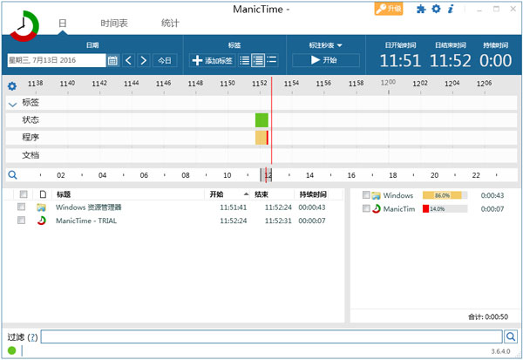Image resolution: width=523 pixels, height=360 pixels.
Task: Click start time 11:51:41 cell
Action: [233, 207]
